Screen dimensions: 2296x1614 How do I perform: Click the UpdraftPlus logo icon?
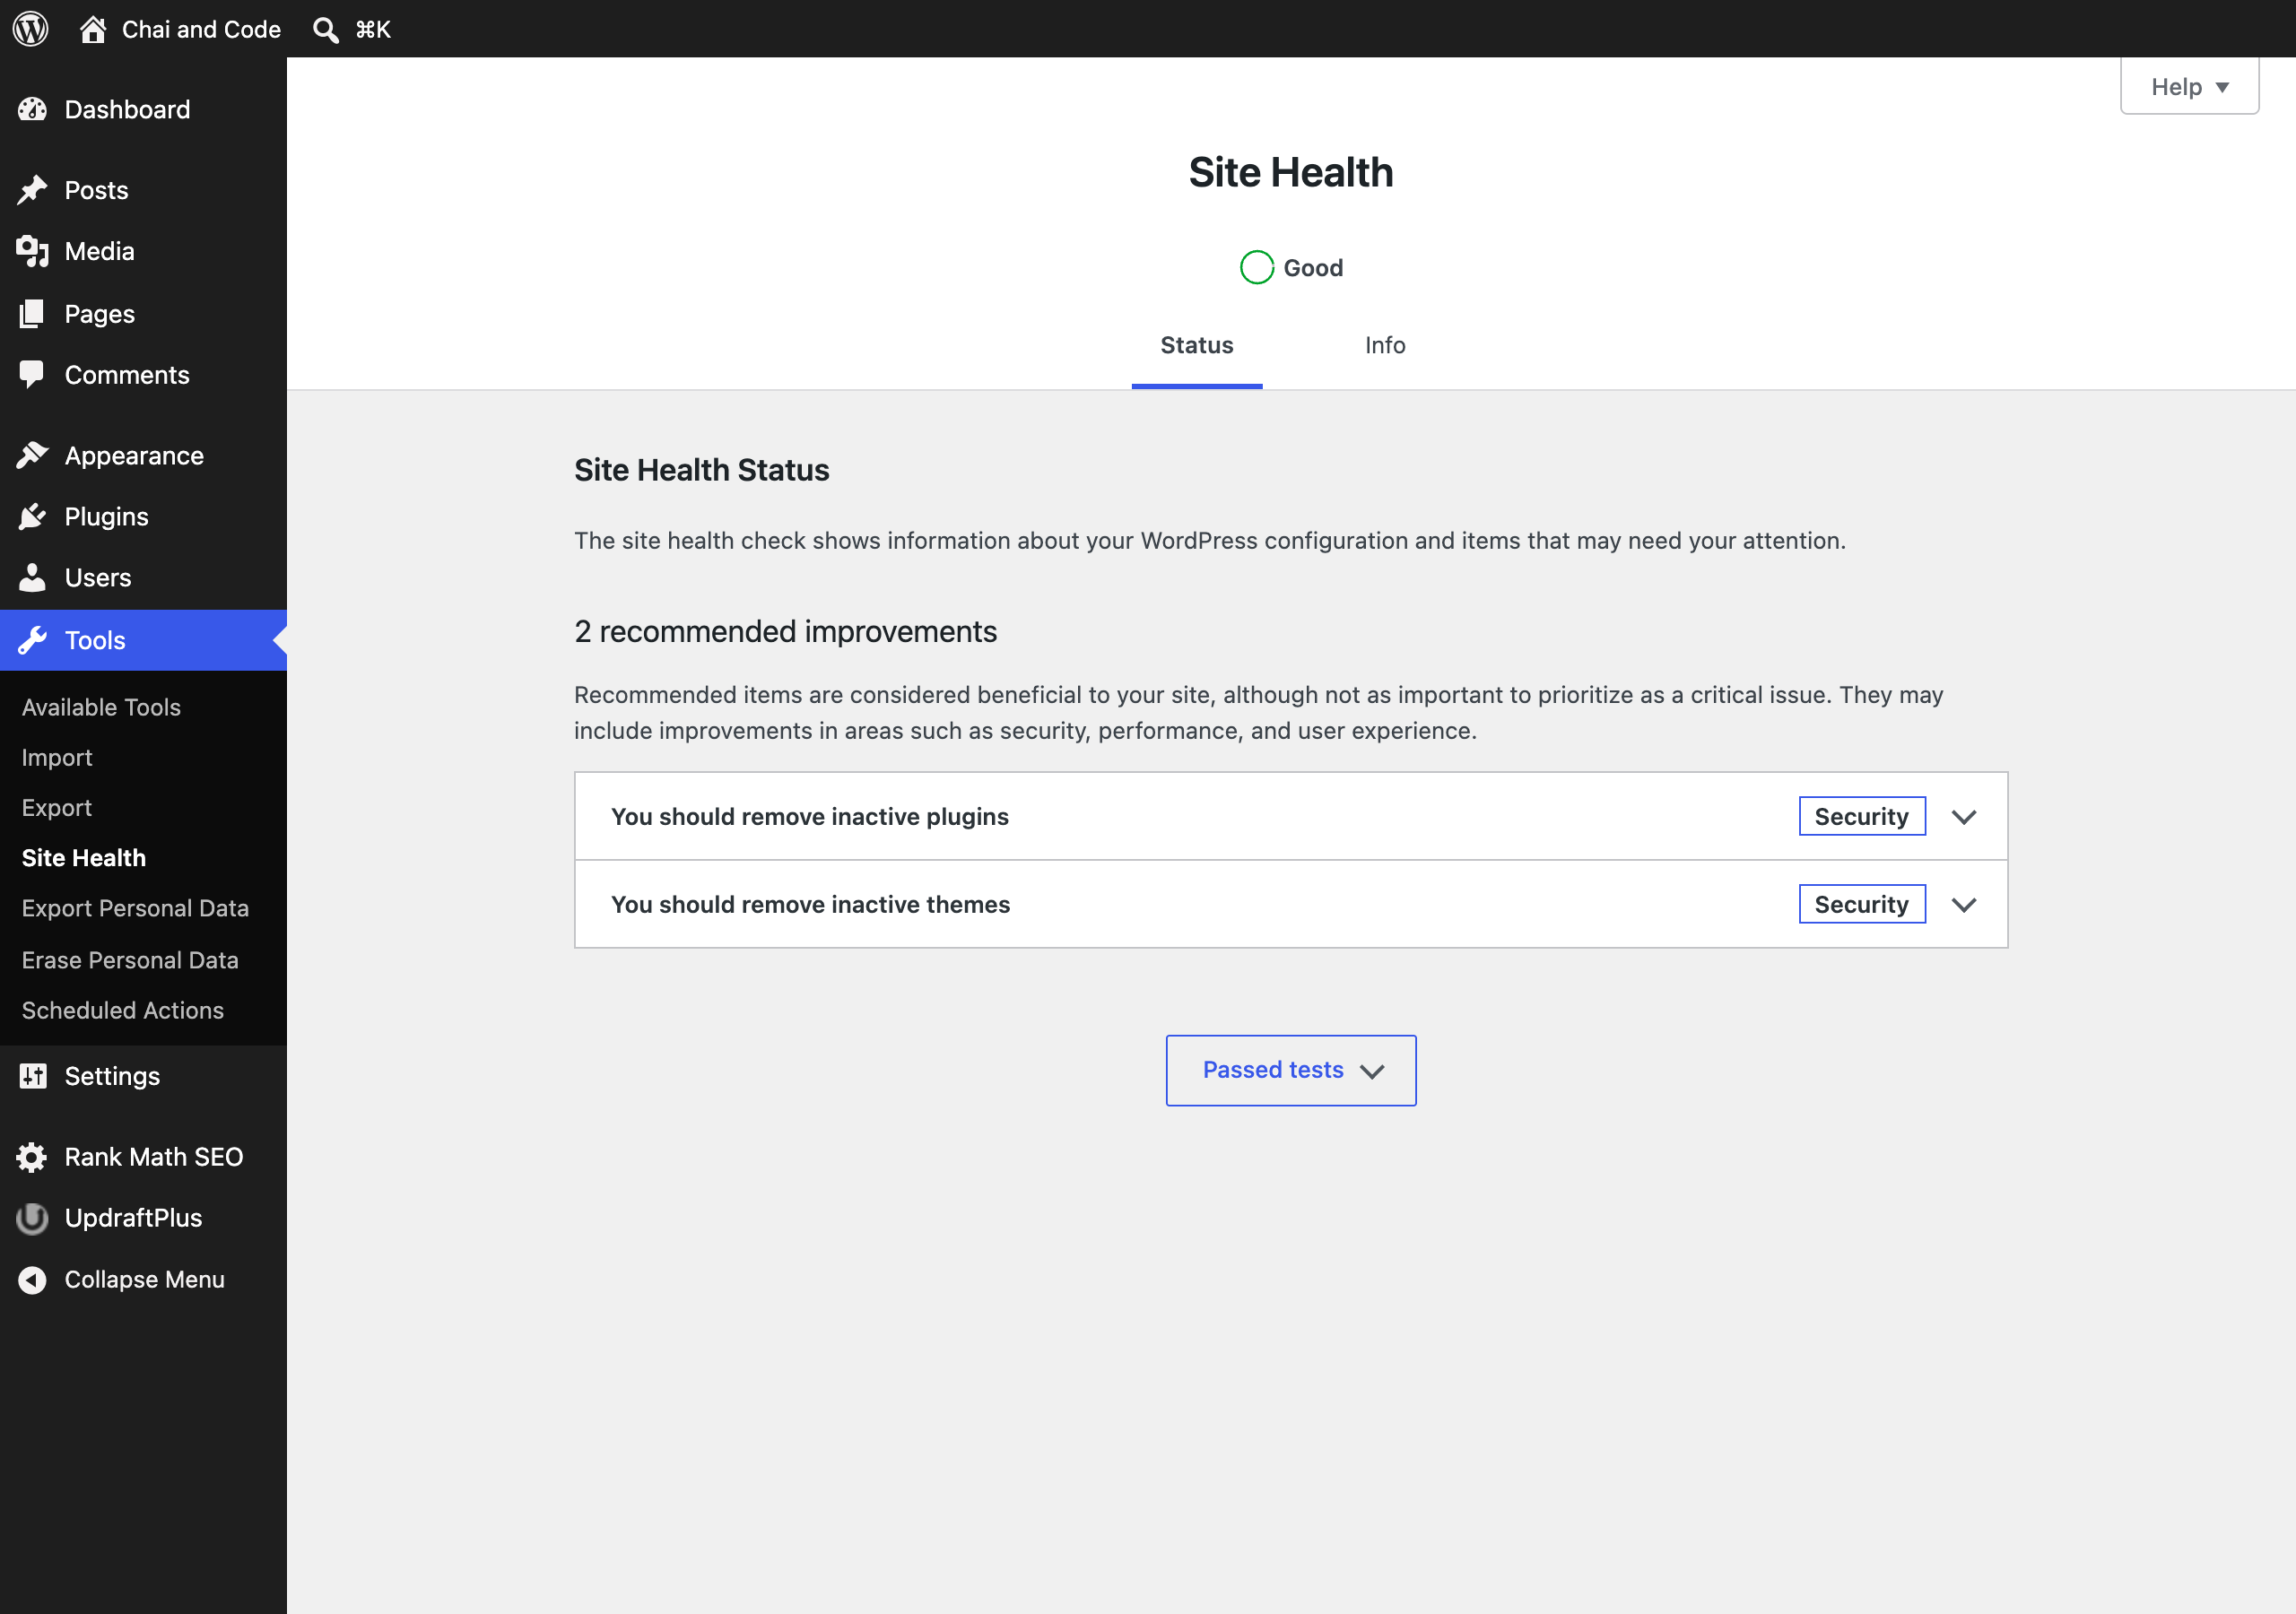point(32,1218)
